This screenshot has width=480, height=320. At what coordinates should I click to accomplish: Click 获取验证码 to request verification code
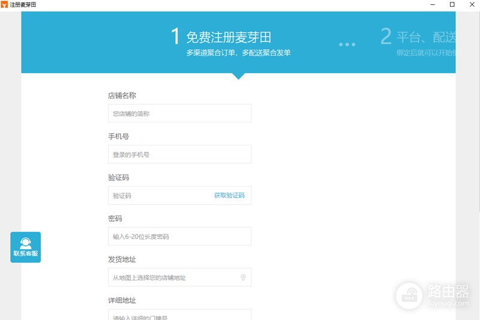(229, 195)
